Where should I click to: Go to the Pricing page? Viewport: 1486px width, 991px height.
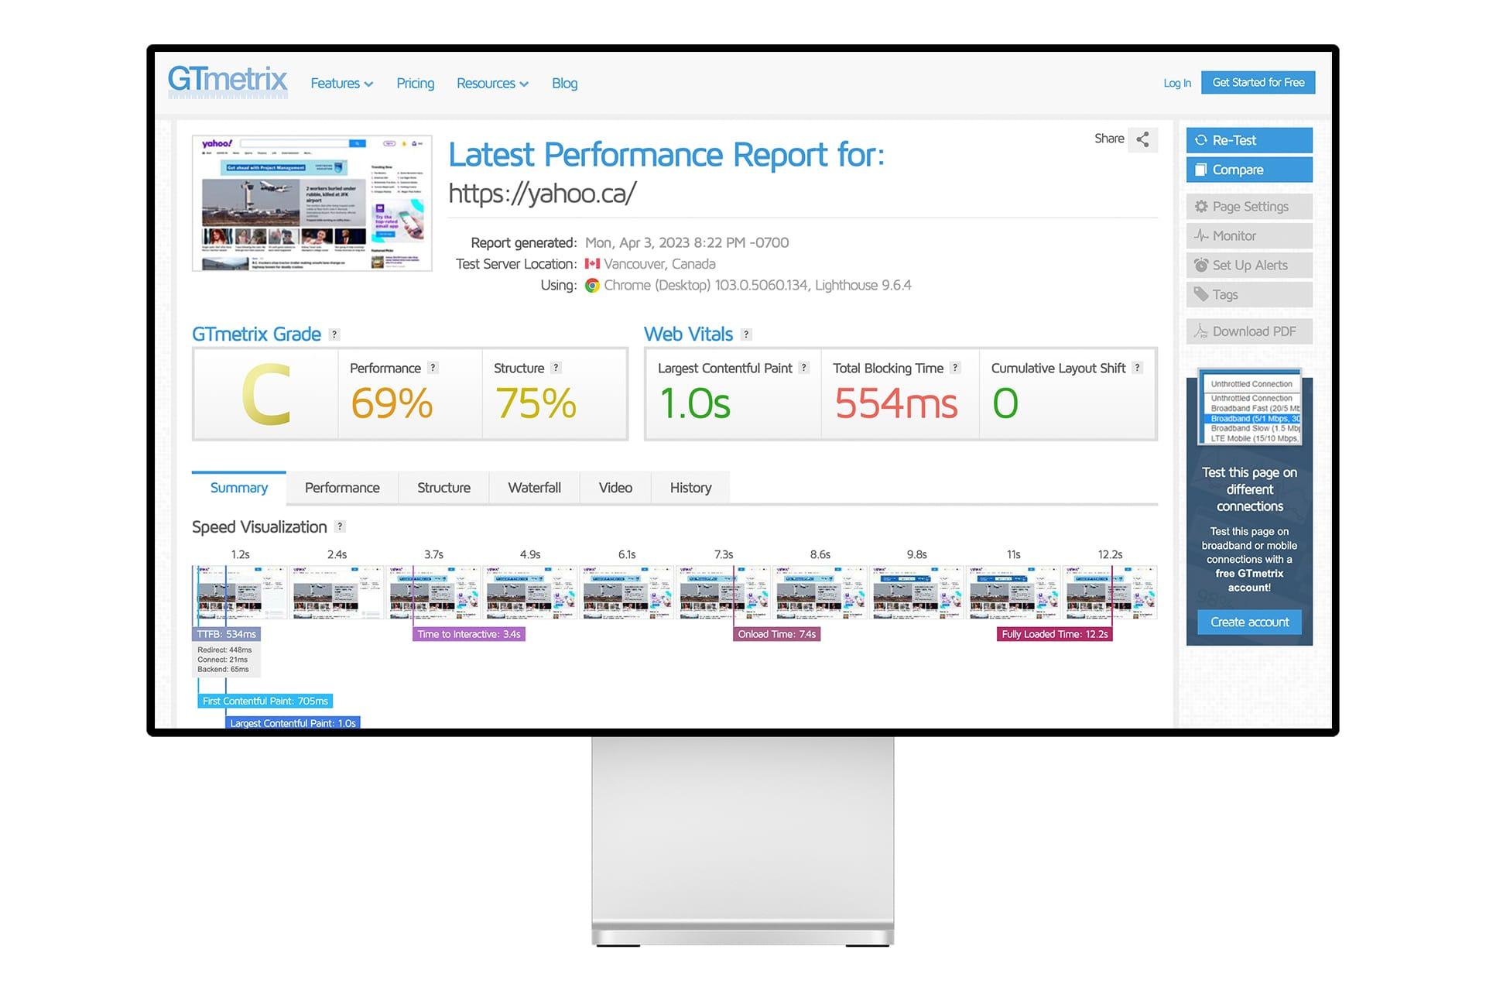[415, 84]
